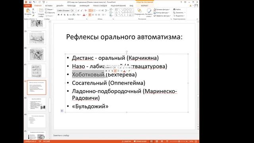This screenshot has width=254, height=143.
Task: Open the Заливка фигуры shape fill dropdown
Action: (x=162, y=10)
